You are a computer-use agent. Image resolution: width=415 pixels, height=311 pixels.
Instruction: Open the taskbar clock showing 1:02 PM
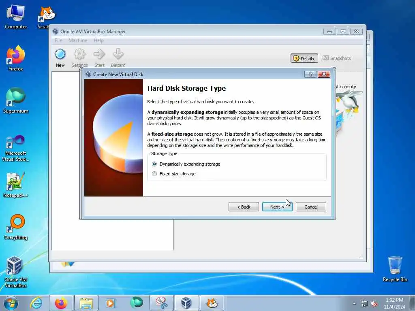(x=394, y=303)
